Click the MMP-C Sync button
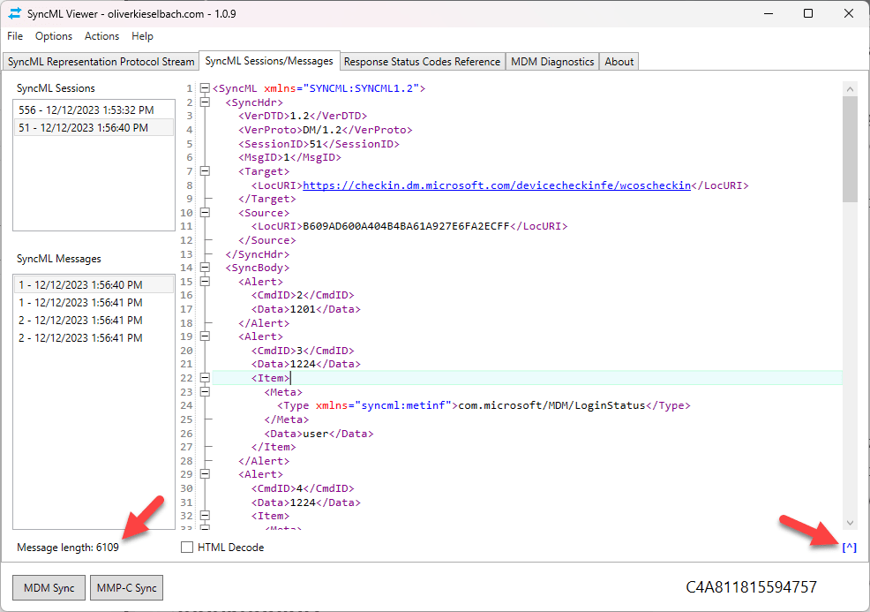The height and width of the screenshot is (612, 870). click(125, 587)
